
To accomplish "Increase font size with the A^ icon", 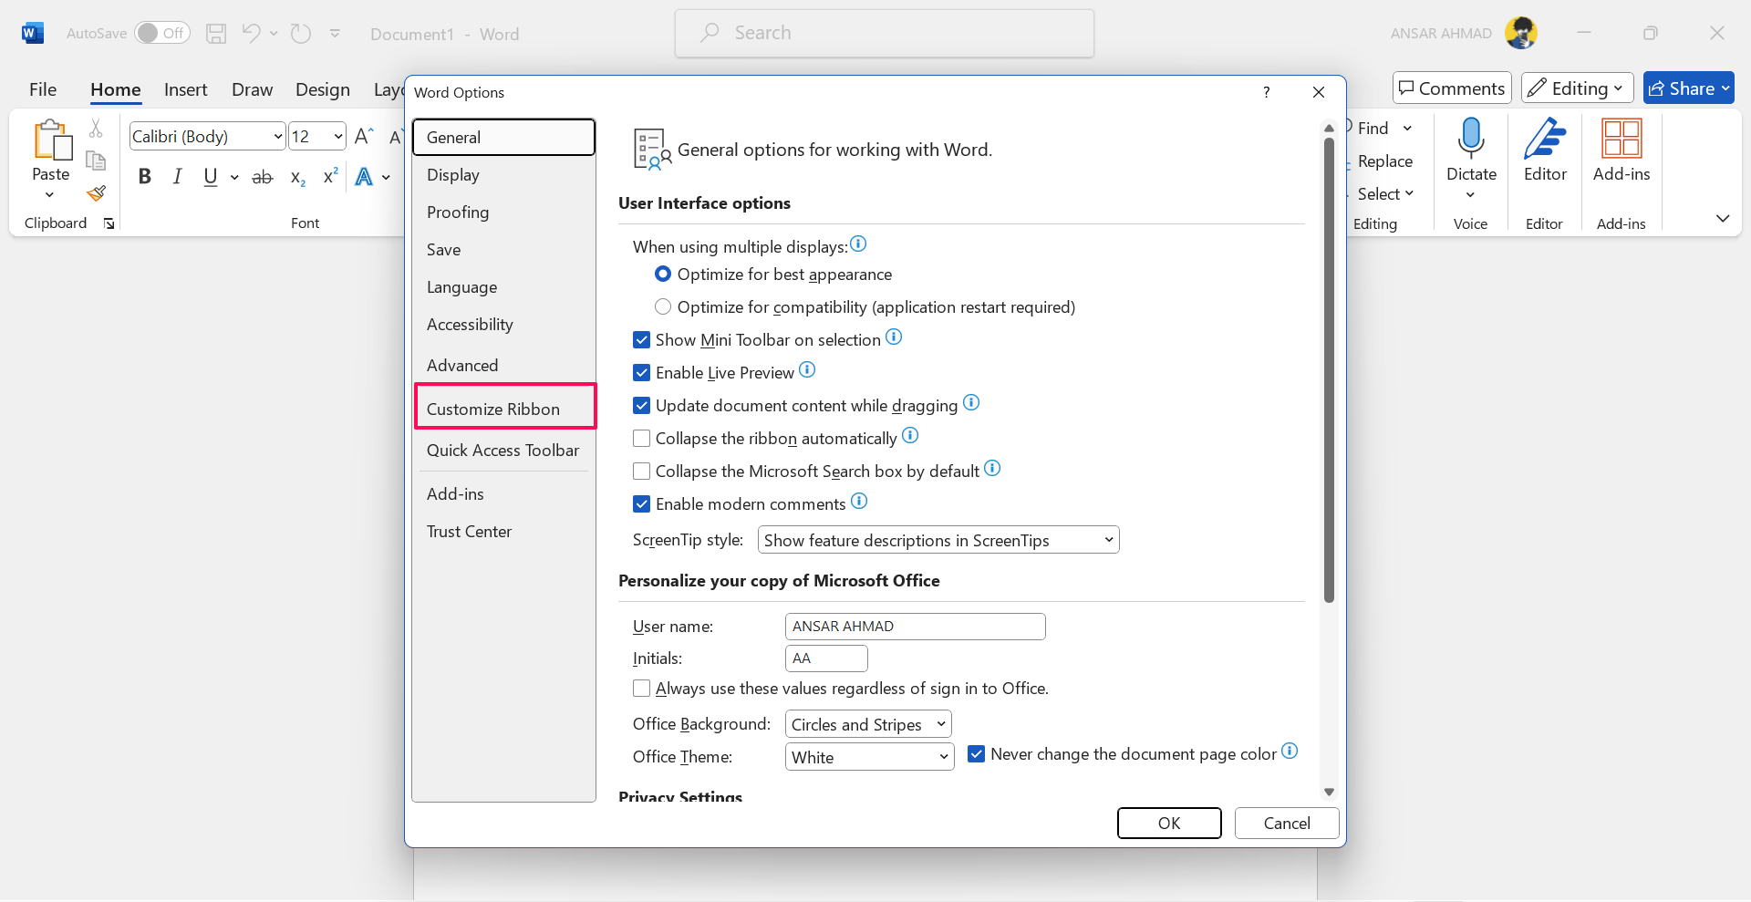I will [364, 137].
